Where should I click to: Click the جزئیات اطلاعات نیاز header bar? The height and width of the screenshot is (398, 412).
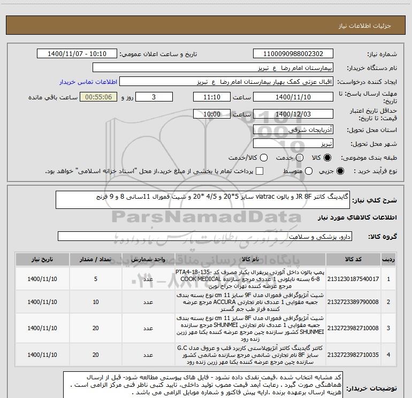pyautogui.click(x=206, y=25)
